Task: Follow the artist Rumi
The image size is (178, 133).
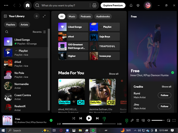Action: 164,95
